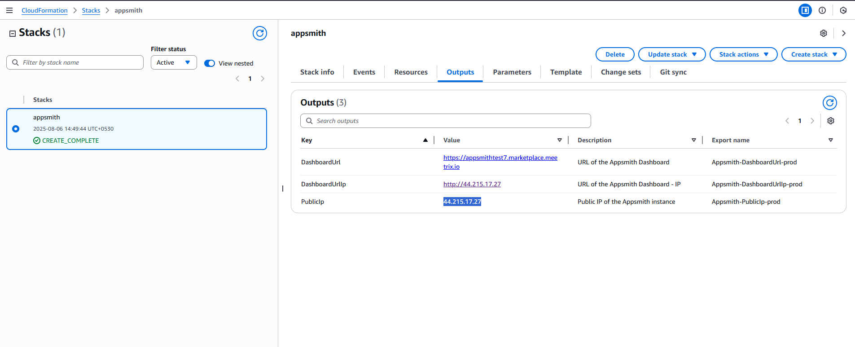
Task: Switch to the Git sync tab
Action: tap(673, 72)
